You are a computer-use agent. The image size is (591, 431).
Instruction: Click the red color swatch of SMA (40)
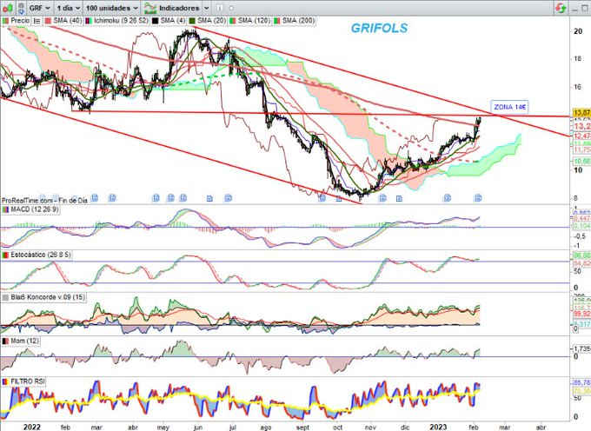coord(49,21)
